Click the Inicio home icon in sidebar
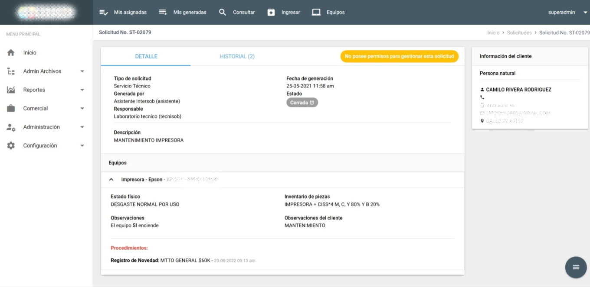 click(x=11, y=52)
